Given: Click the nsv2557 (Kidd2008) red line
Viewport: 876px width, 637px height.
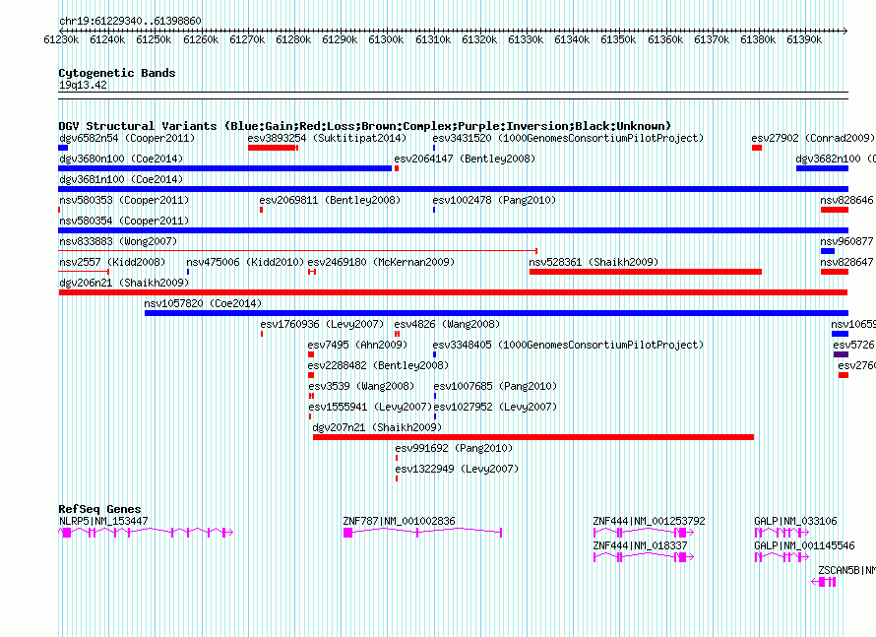Looking at the screenshot, I should tap(84, 272).
